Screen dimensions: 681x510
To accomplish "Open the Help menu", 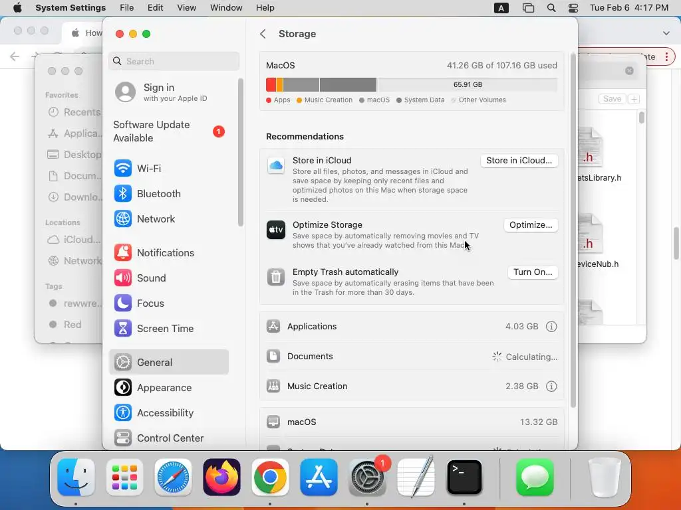I will pos(265,8).
